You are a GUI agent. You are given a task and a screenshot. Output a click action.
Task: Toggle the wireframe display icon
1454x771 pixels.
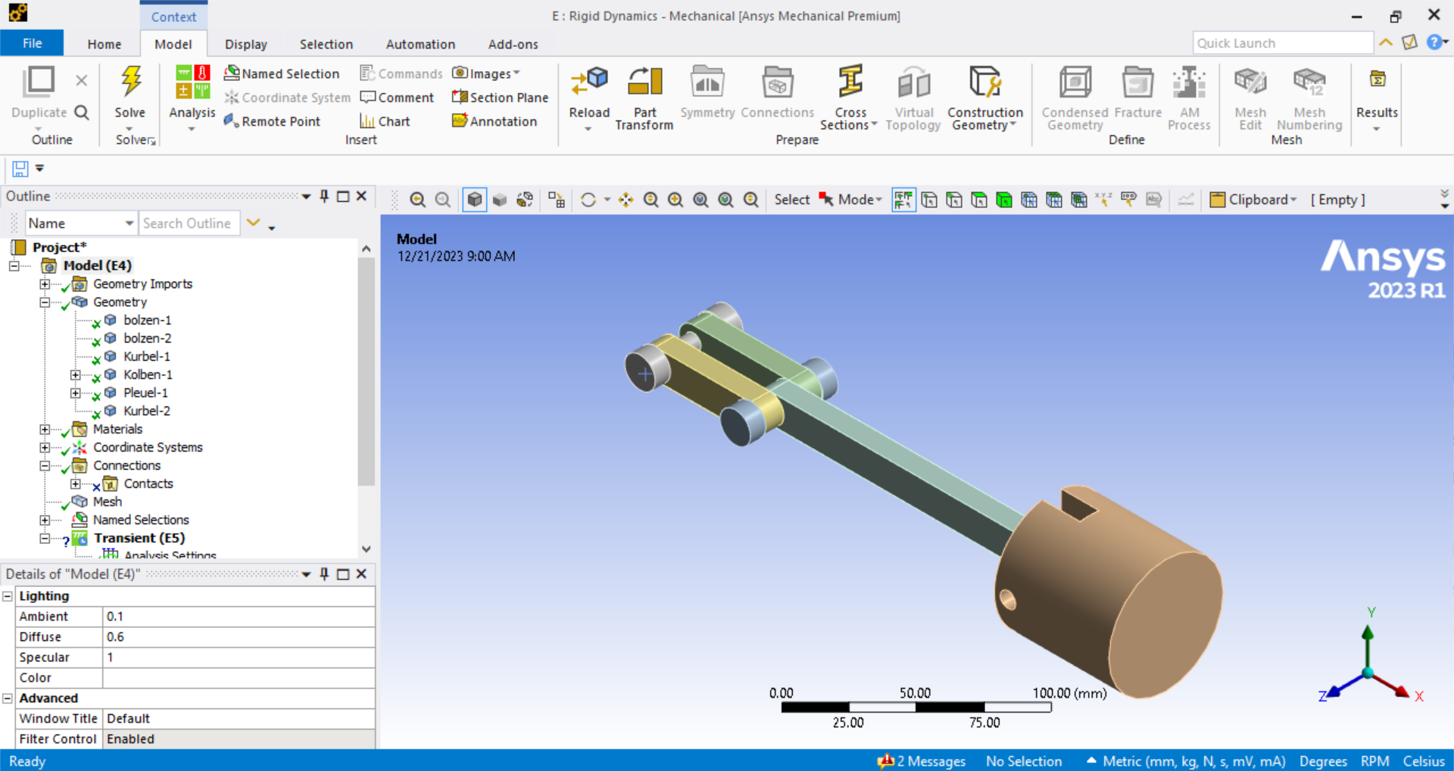tap(525, 200)
